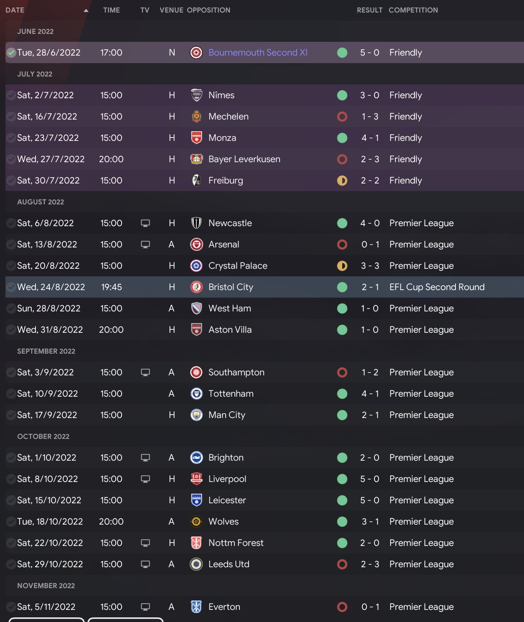Click the DATE column sort arrow
The image size is (524, 622).
[x=86, y=10]
